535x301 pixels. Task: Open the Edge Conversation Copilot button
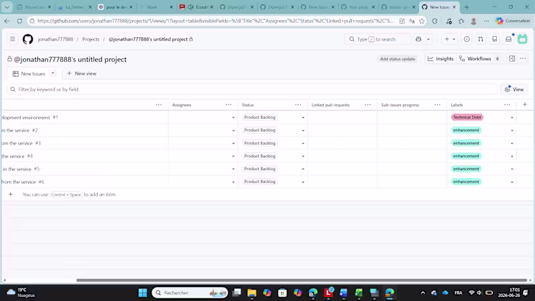513,21
